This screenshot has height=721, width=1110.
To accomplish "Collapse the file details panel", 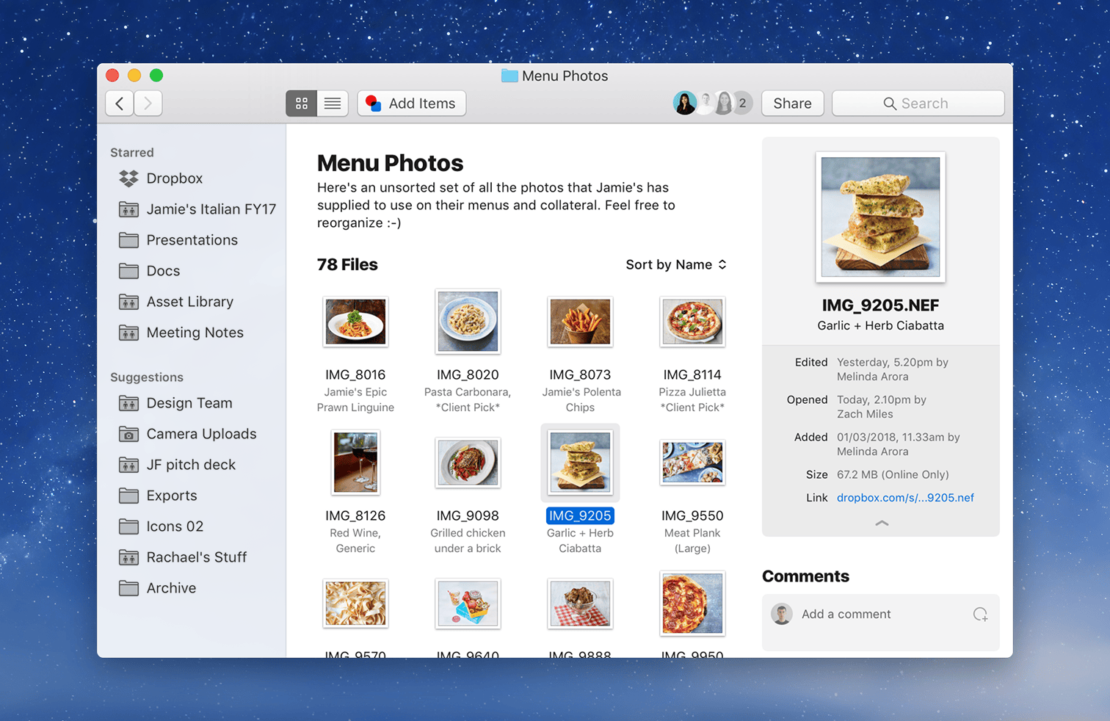I will [x=882, y=523].
